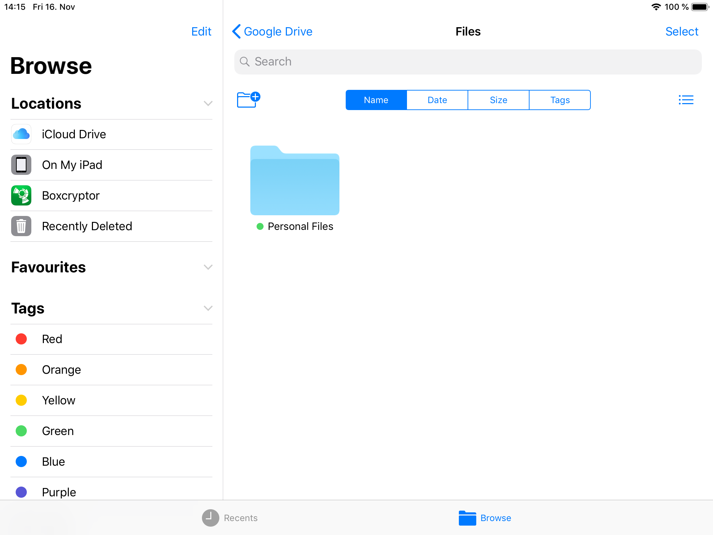713x535 pixels.
Task: Tap Edit in the sidebar header
Action: 201,32
